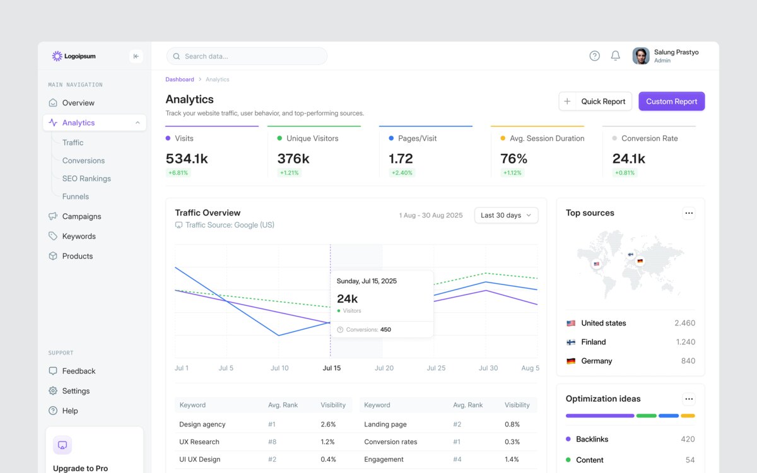Click the Custom Report button
This screenshot has width=757, height=473.
(672, 102)
